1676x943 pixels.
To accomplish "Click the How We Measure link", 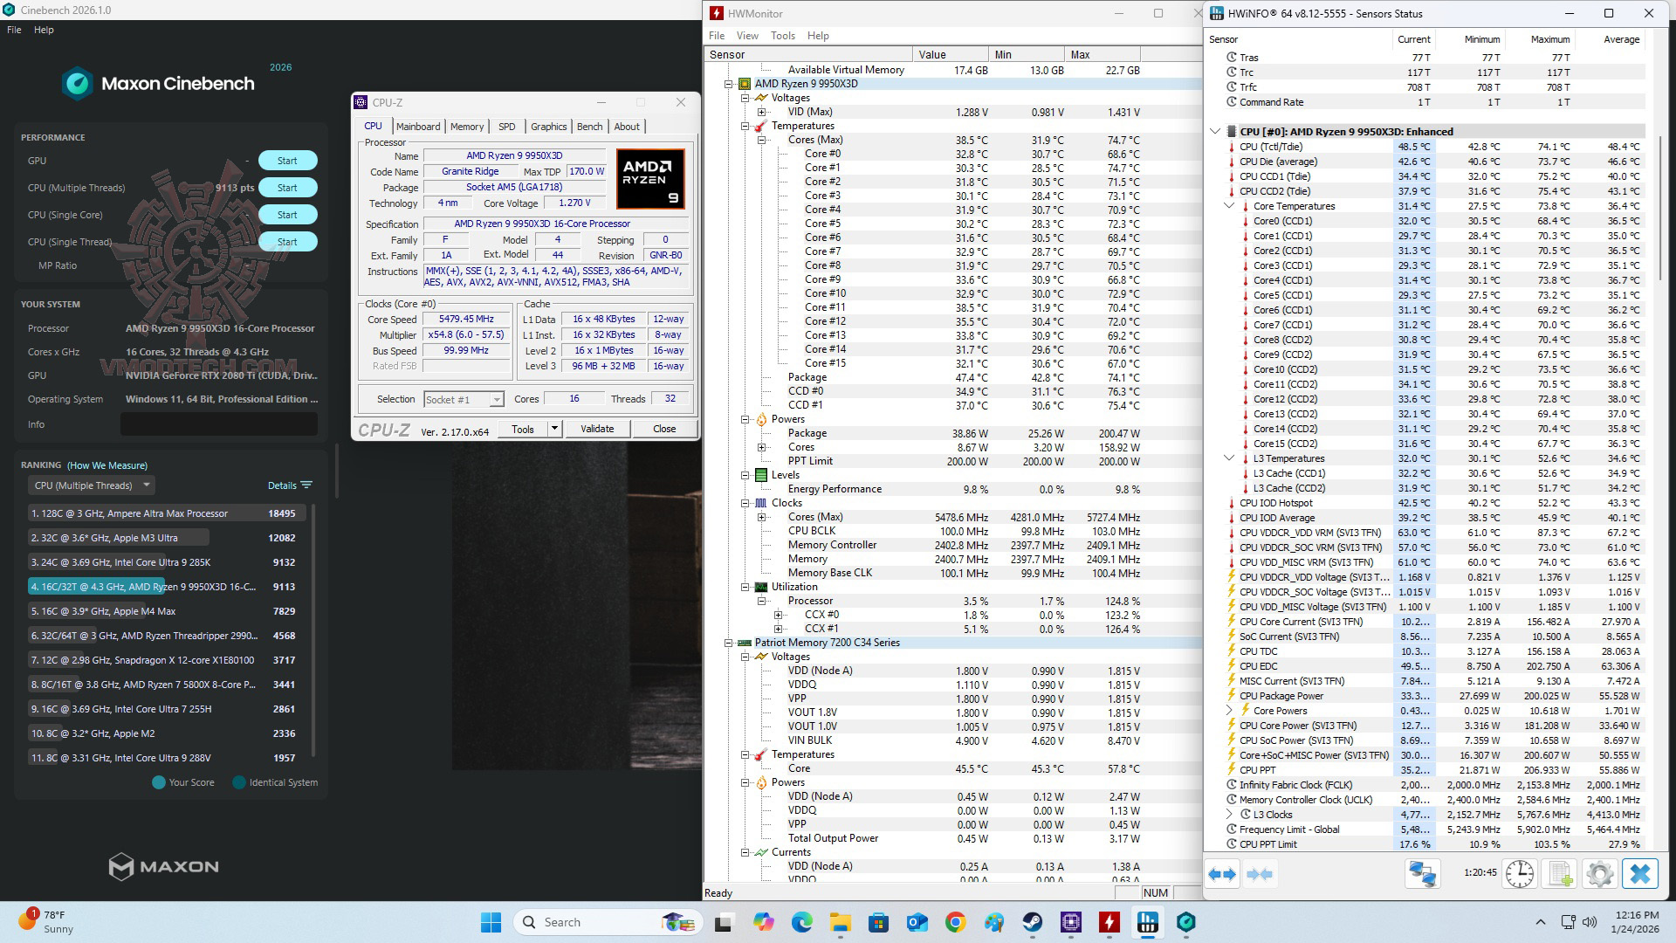I will pos(107,465).
